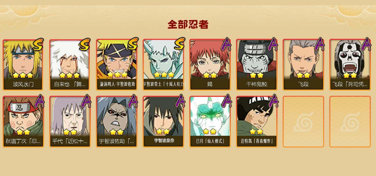The image size is (376, 176).
Task: Choose the 飞段「死司凭…」 skull-face card
Action: (350, 65)
